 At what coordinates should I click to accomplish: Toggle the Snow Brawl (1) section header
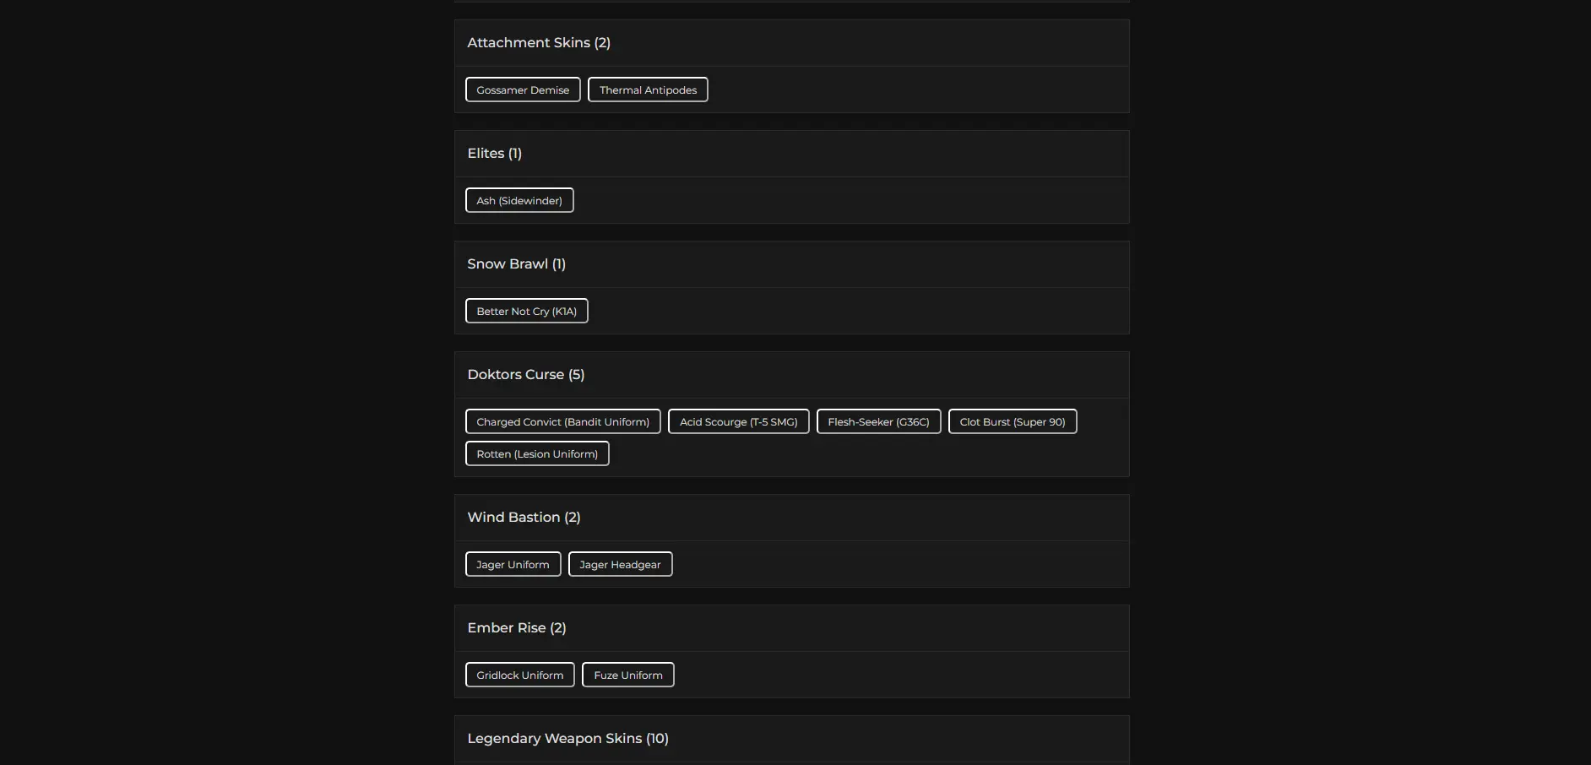(x=791, y=264)
